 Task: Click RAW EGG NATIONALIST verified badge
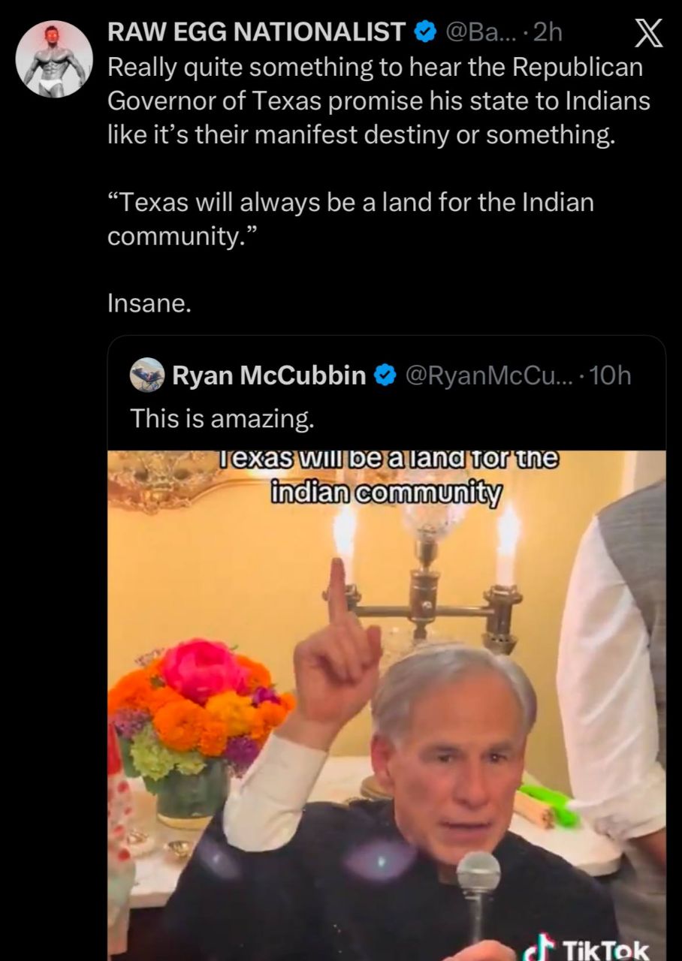coord(426,32)
